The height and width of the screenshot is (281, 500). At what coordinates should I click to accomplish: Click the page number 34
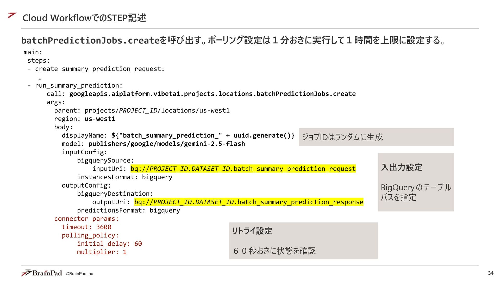tap(491, 273)
